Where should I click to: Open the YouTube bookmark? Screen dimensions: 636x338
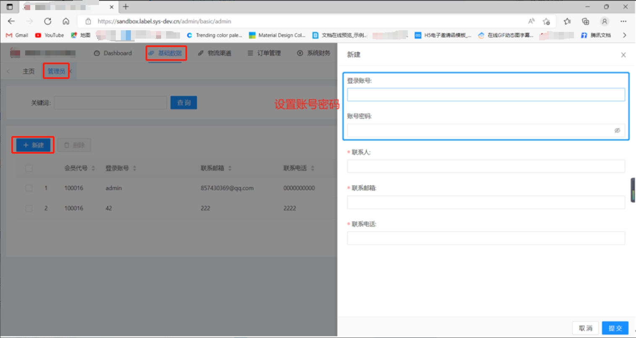tap(50, 35)
